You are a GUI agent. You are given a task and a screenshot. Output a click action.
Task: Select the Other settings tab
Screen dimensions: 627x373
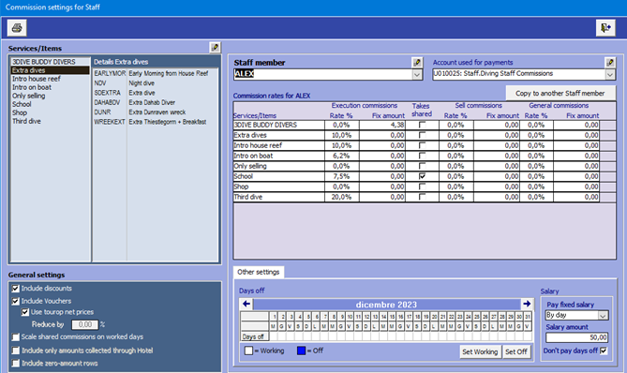tap(259, 272)
